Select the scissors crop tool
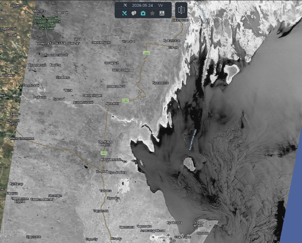The width and height of the screenshot is (302, 243). click(x=162, y=13)
